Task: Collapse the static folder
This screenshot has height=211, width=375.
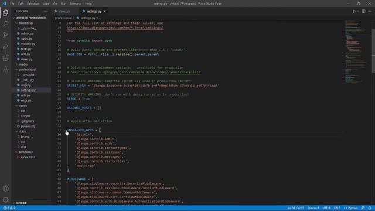Action: (x=17, y=131)
